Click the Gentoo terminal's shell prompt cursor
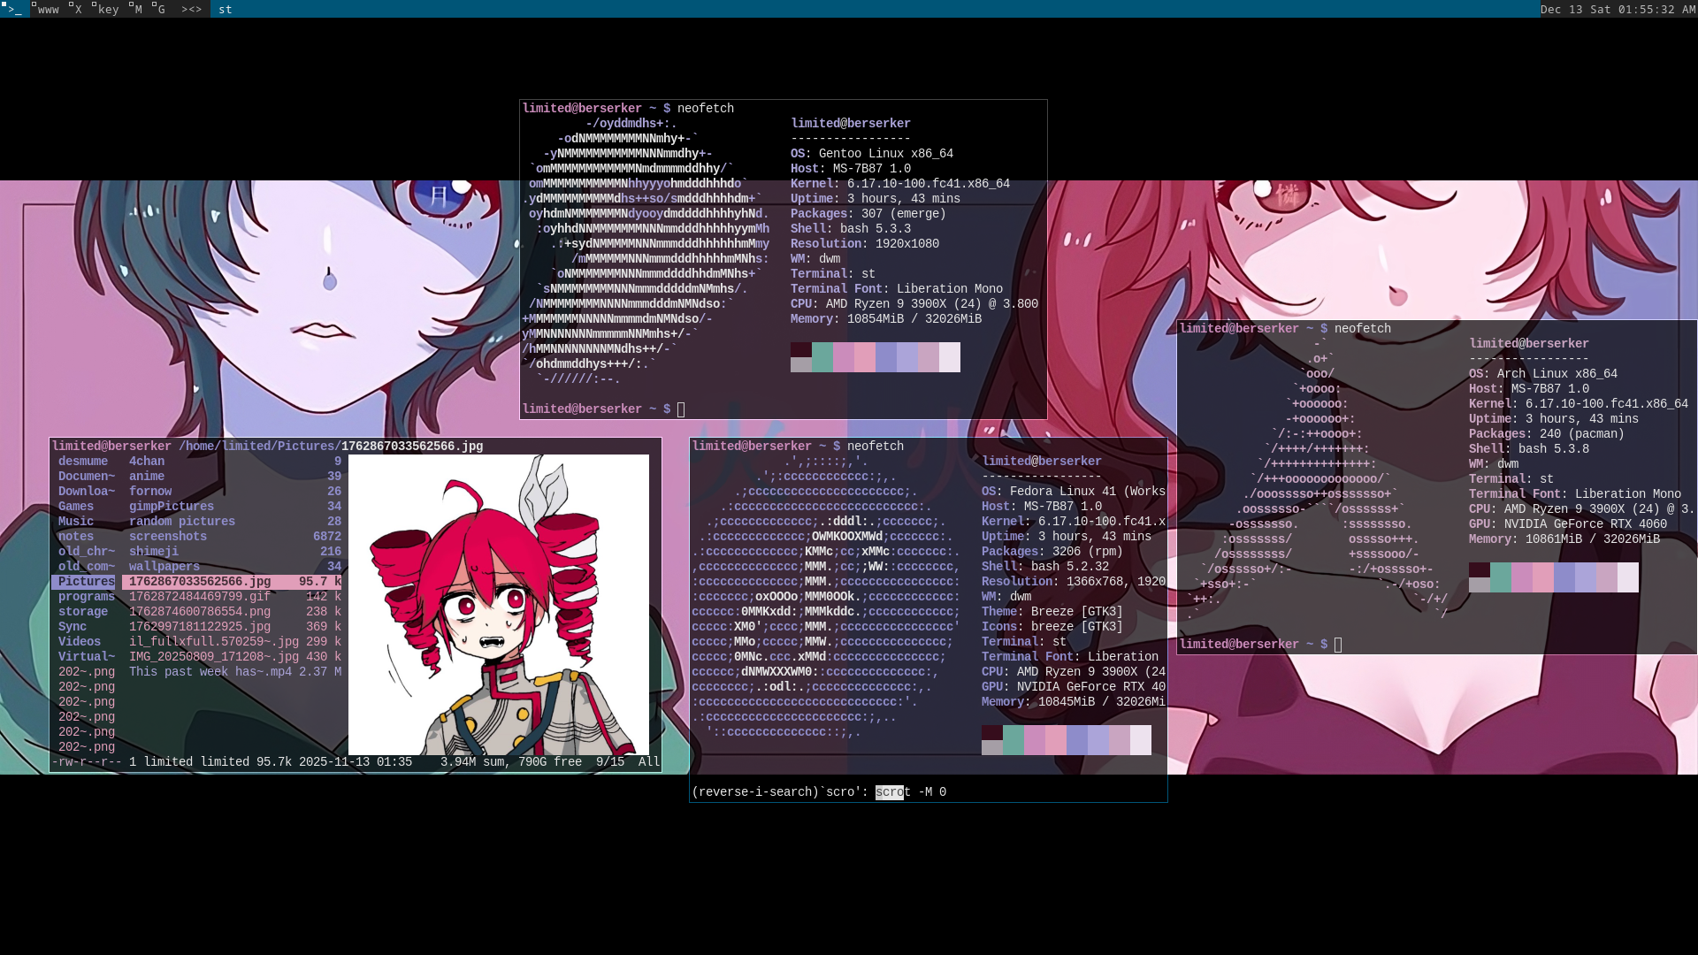 tap(681, 409)
